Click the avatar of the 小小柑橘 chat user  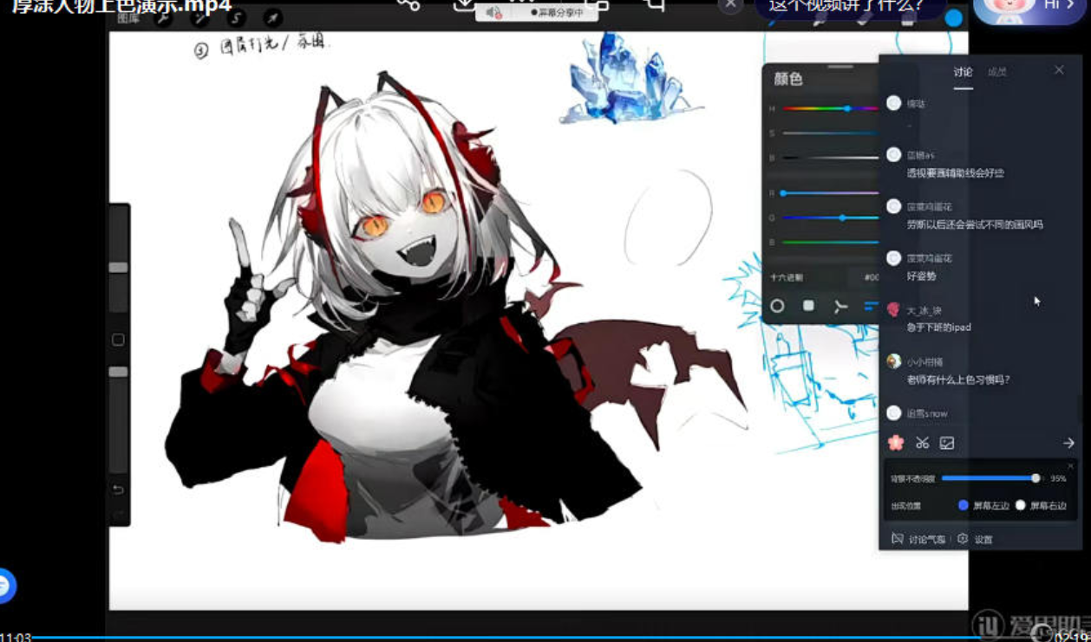tap(894, 361)
